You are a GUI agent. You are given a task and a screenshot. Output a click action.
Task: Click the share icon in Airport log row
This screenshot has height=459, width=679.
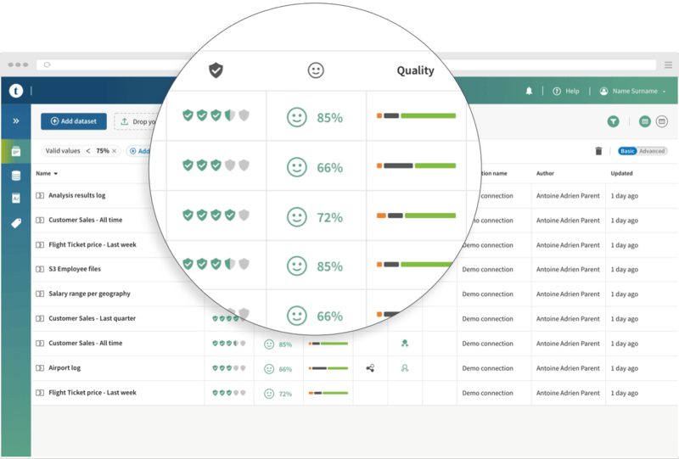[370, 368]
